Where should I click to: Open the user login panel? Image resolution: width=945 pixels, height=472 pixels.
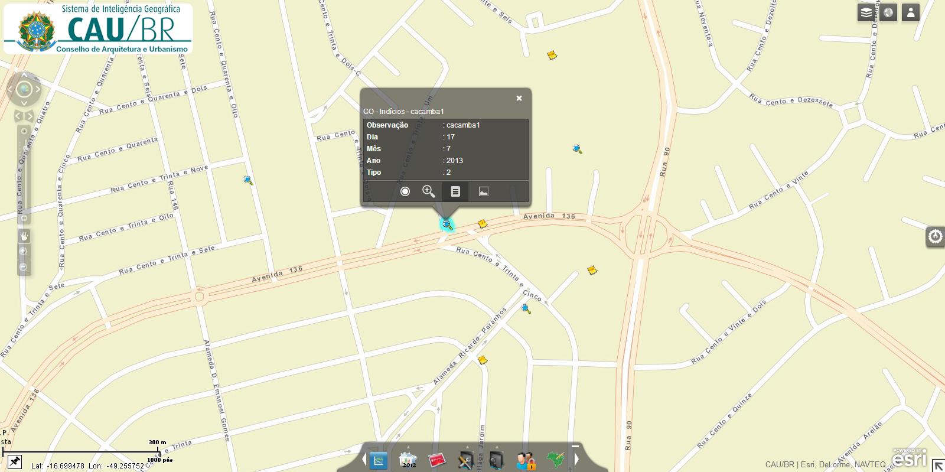(x=911, y=12)
